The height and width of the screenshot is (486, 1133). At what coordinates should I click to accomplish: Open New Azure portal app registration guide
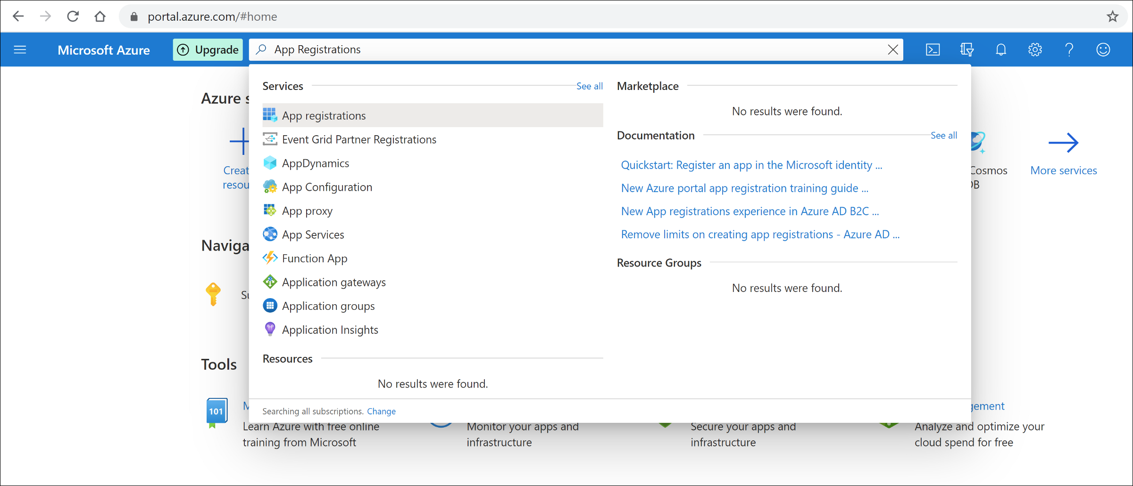tap(744, 188)
